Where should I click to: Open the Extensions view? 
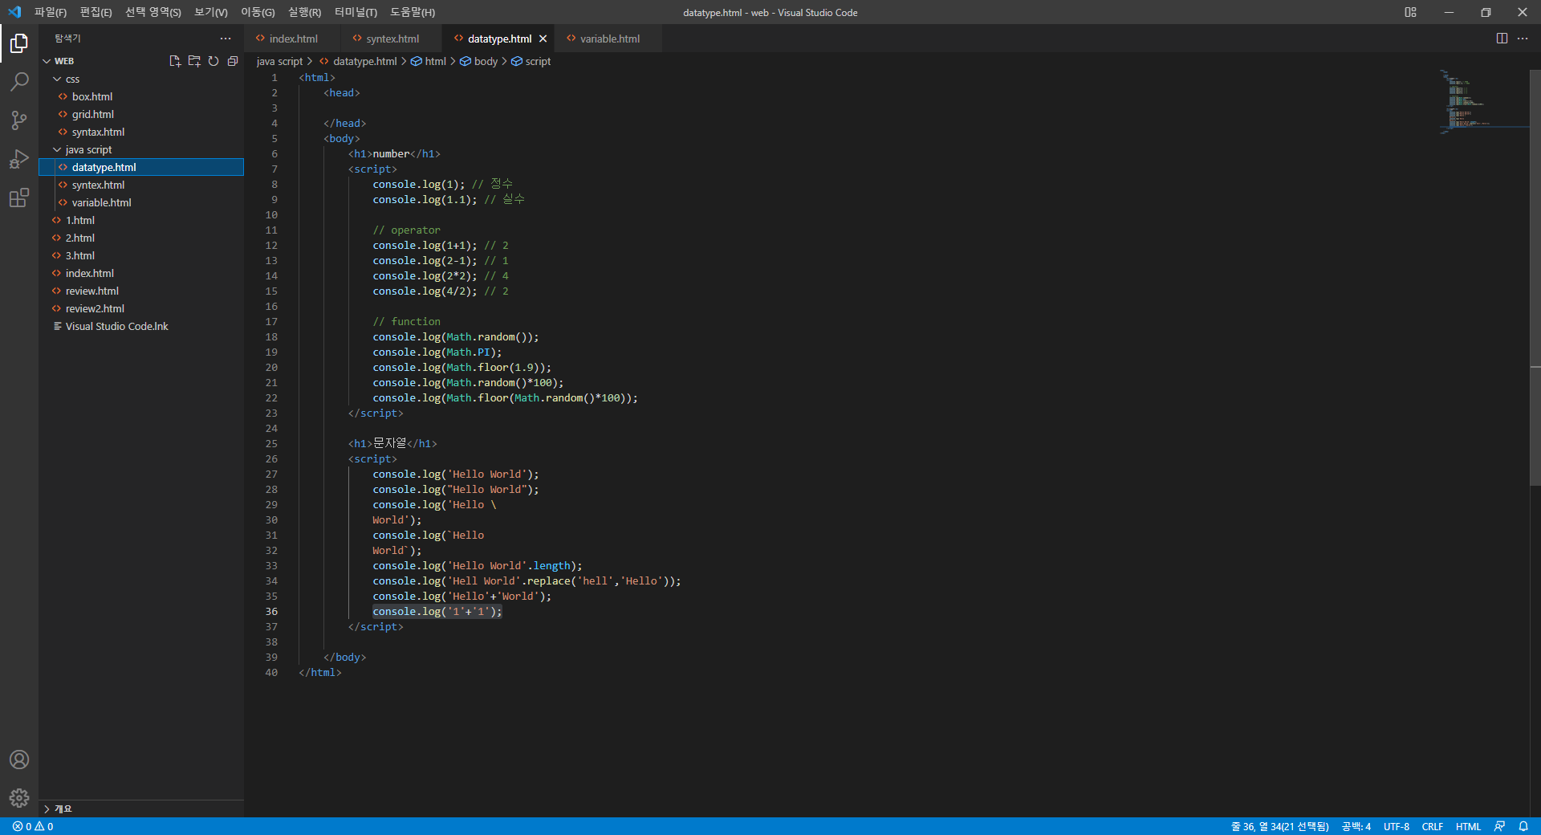[x=19, y=198]
